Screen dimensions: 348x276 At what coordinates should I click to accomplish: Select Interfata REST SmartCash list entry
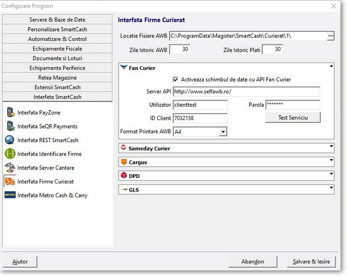(47, 140)
